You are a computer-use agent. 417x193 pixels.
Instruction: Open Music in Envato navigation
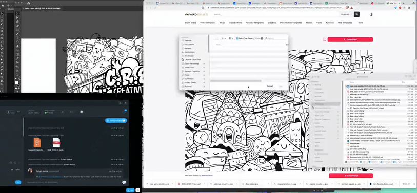222,23
